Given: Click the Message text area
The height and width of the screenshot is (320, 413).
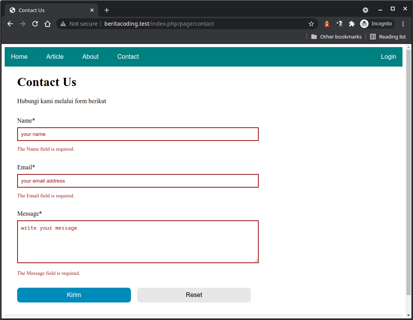Looking at the screenshot, I should [138, 241].
